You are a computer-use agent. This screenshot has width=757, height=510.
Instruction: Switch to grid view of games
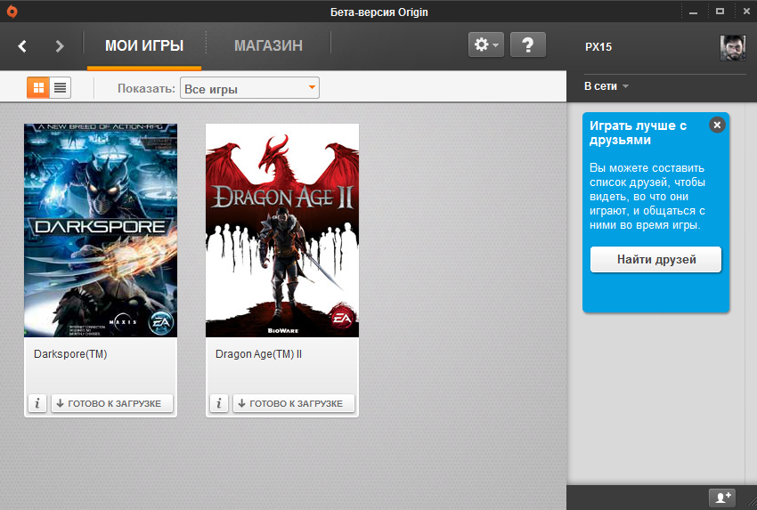(x=38, y=88)
